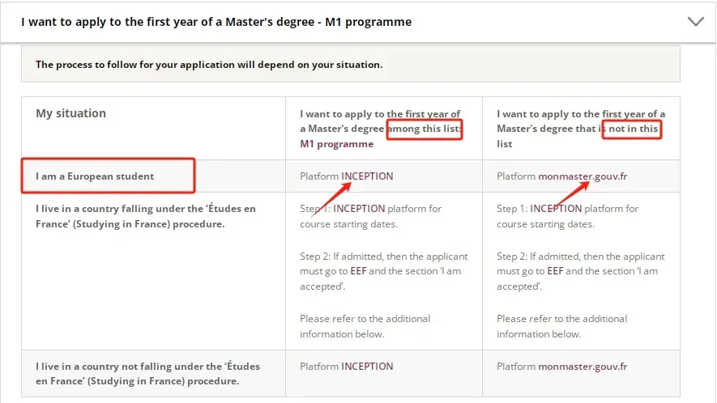Open INCEPTION link in the European student row
Screen dimensions: 717x403
(367, 176)
